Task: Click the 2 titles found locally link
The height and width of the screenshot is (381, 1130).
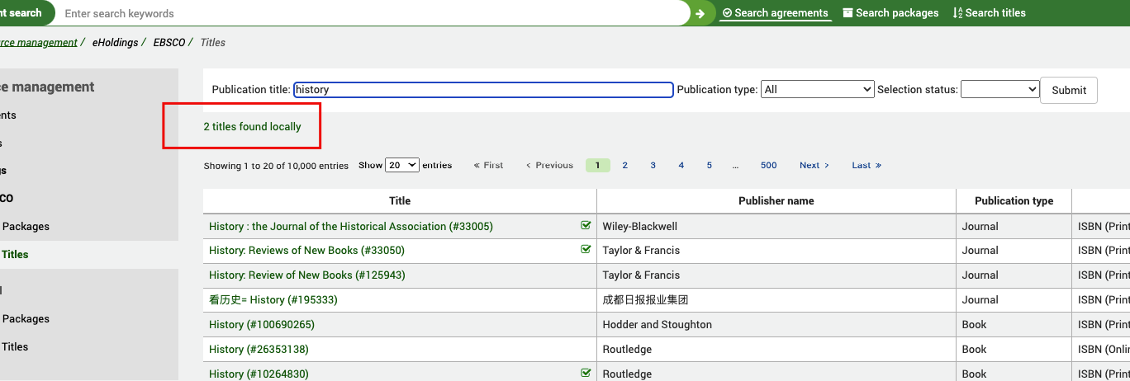Action: [x=252, y=127]
